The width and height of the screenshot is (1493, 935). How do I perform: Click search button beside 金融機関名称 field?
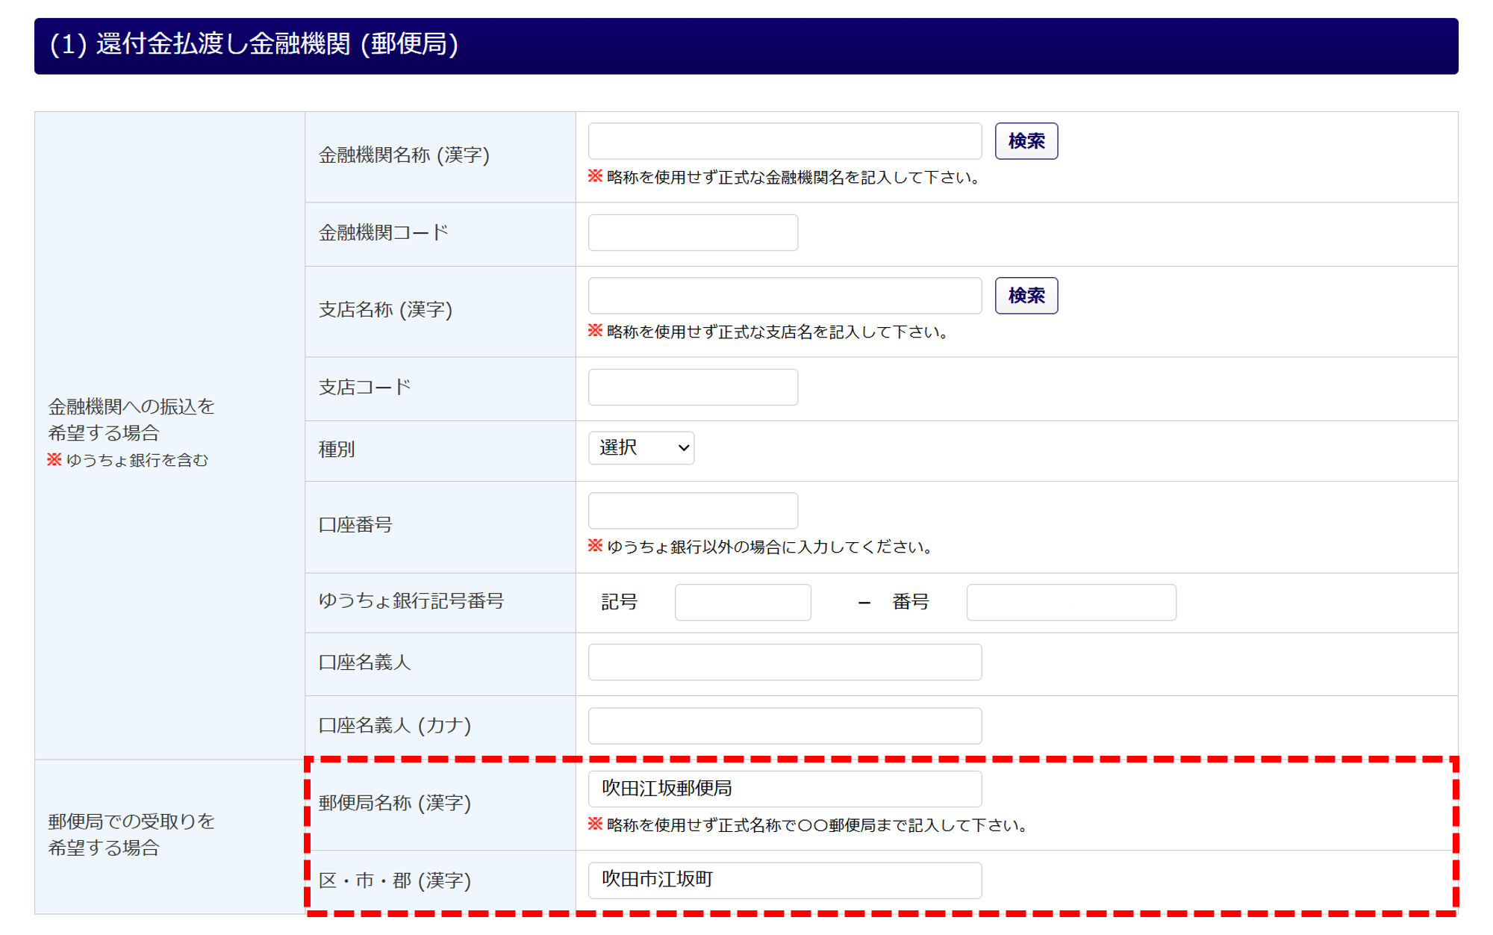(x=1026, y=141)
